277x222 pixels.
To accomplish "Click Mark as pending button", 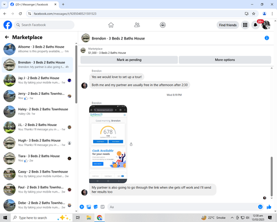I will pyautogui.click(x=129, y=60).
